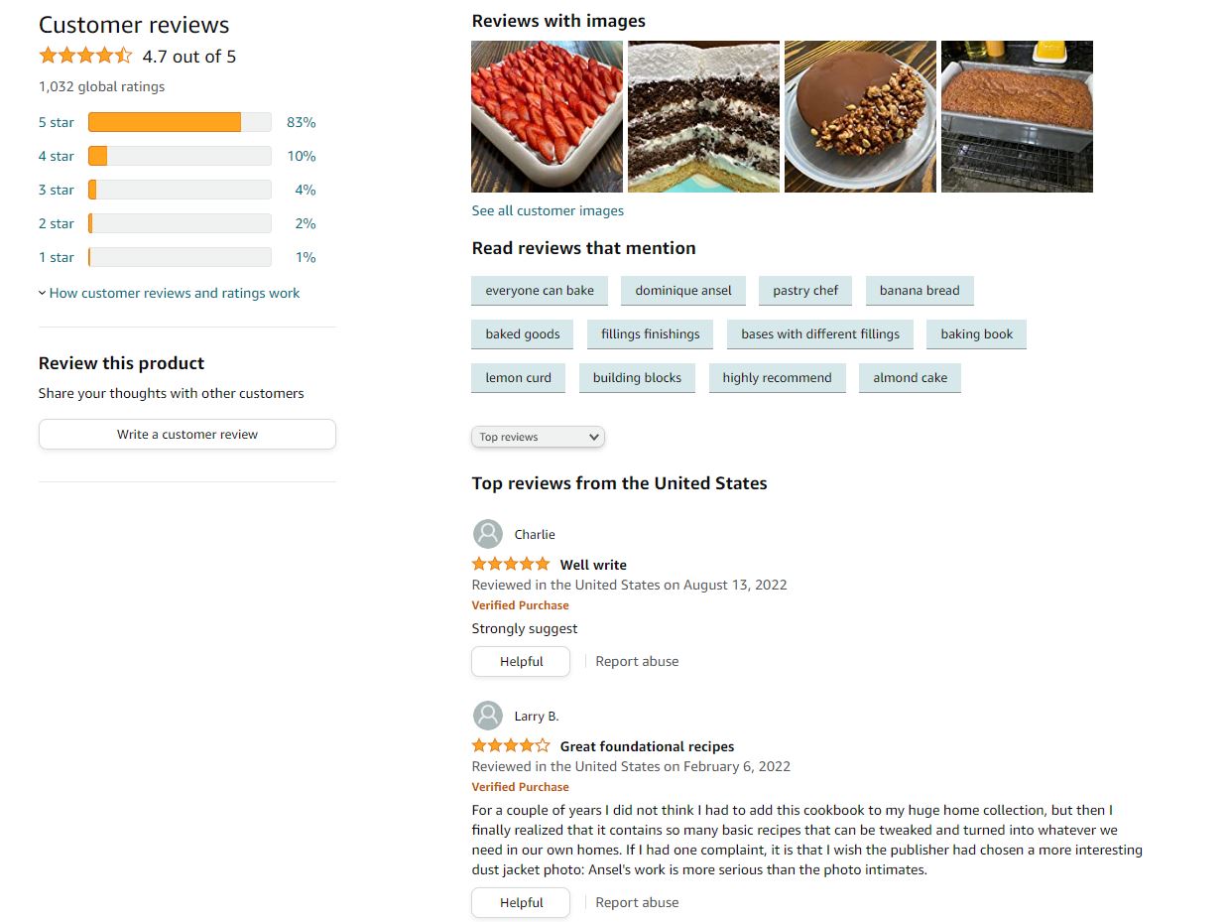
Task: Click 'See all customer images'
Action: click(x=548, y=210)
